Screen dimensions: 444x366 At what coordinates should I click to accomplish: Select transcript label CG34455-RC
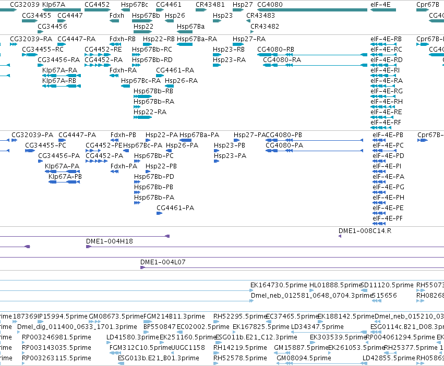(x=43, y=49)
